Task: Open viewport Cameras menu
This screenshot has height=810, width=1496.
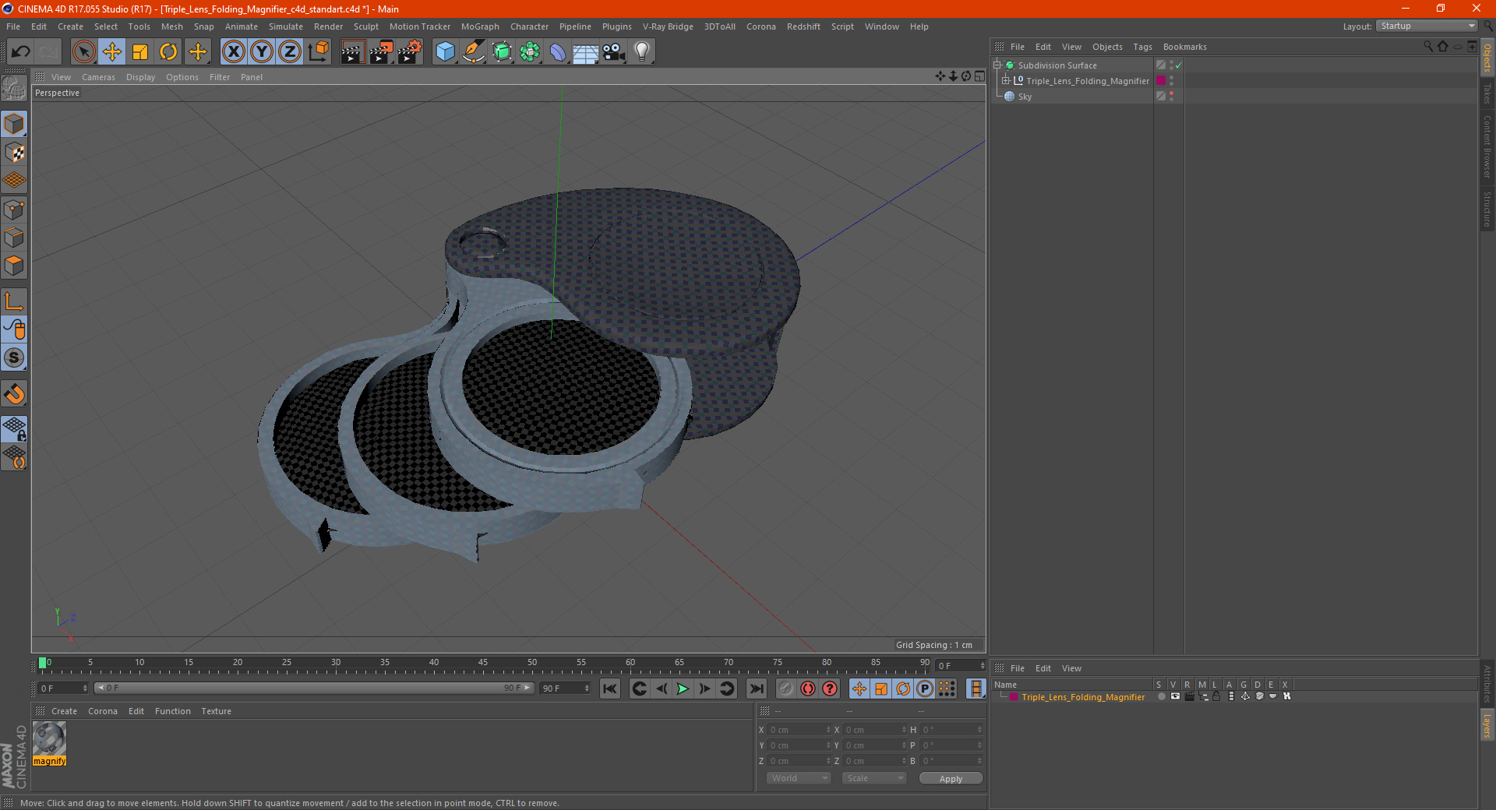Action: tap(98, 77)
